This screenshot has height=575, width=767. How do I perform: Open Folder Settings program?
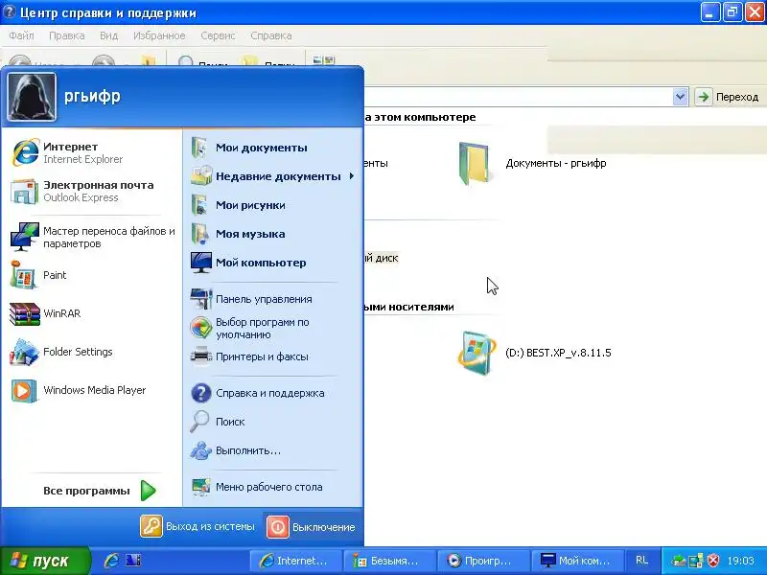pyautogui.click(x=92, y=352)
